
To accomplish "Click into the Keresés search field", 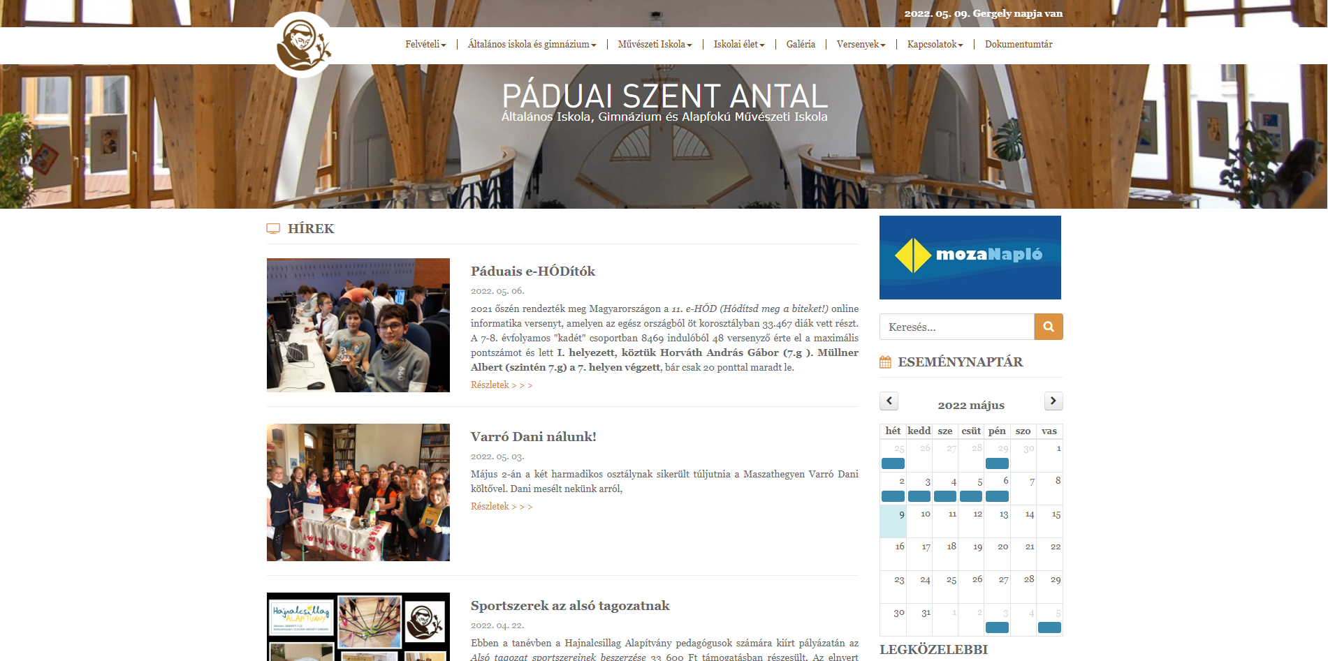I will [x=956, y=327].
